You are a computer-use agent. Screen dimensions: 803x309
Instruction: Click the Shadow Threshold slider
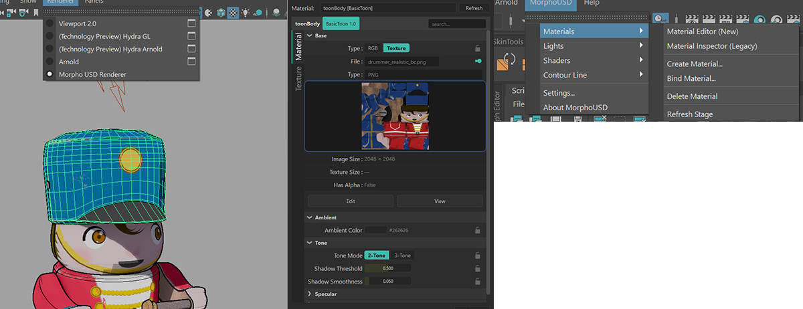388,269
